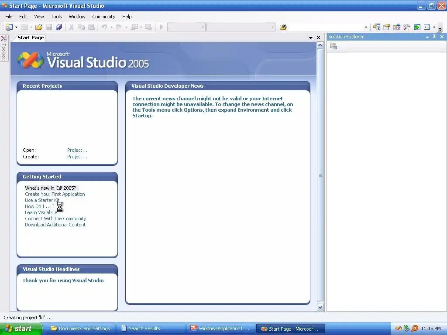This screenshot has width=447, height=335.
Task: Click the Open Project link
Action: (77, 150)
